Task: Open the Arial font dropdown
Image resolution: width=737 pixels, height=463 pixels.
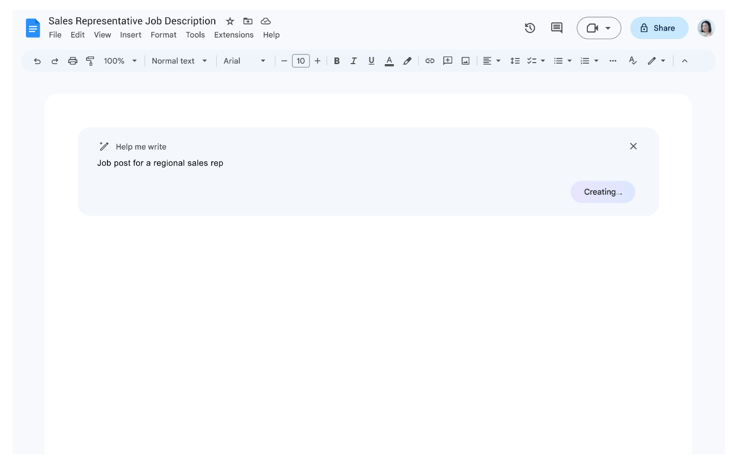Action: 244,61
